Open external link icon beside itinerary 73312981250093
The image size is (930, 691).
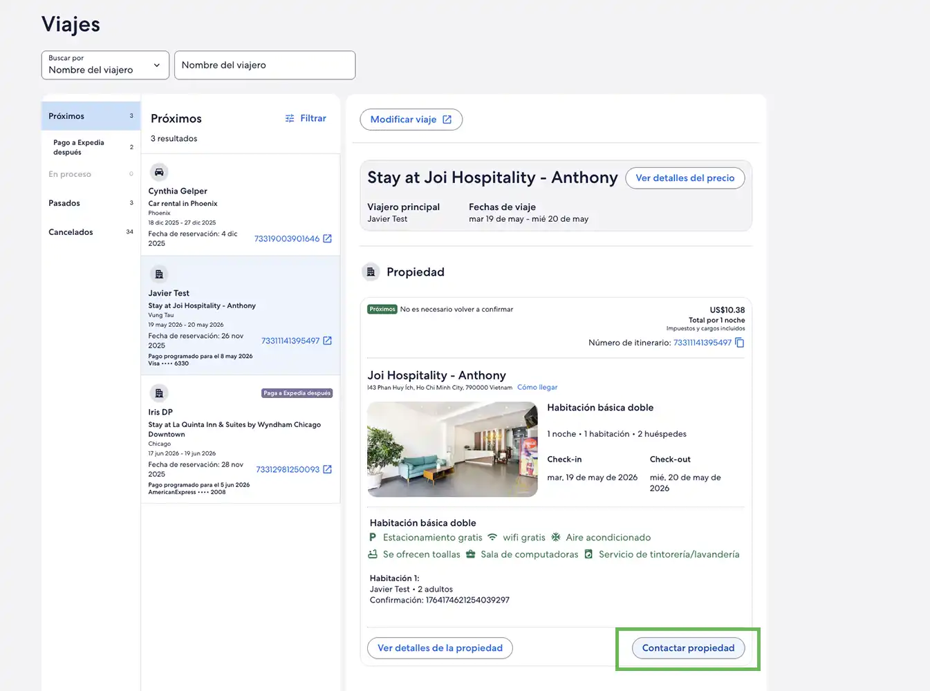click(328, 470)
